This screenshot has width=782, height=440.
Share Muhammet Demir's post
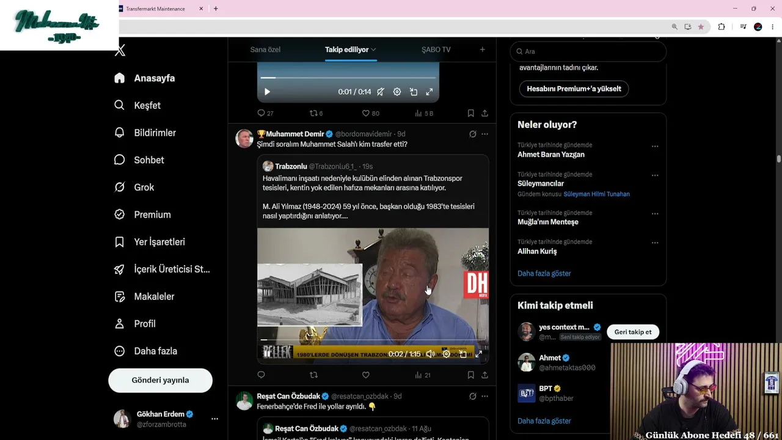[484, 375]
